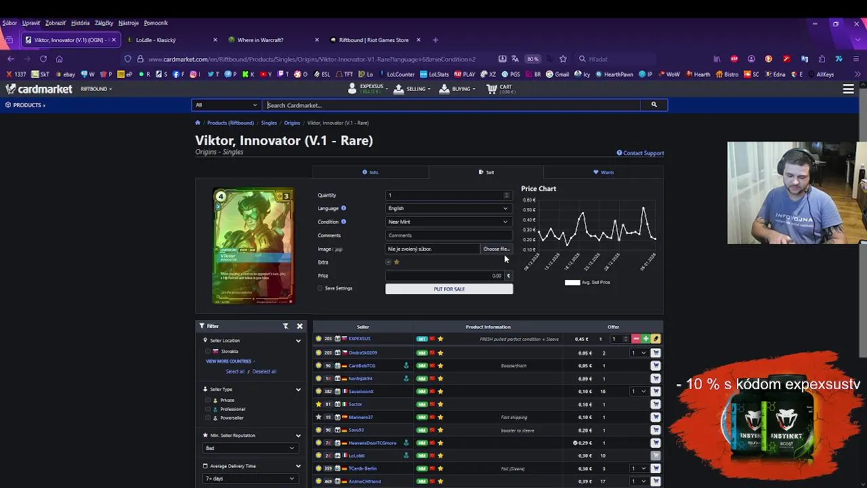Open Average Delivery Time dropdown
The image size is (867, 488).
pyautogui.click(x=250, y=479)
